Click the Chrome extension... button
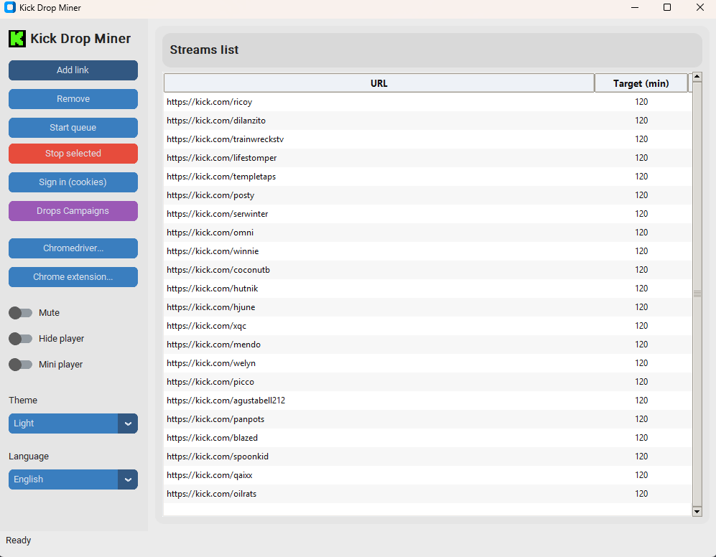The image size is (716, 557). click(x=73, y=277)
